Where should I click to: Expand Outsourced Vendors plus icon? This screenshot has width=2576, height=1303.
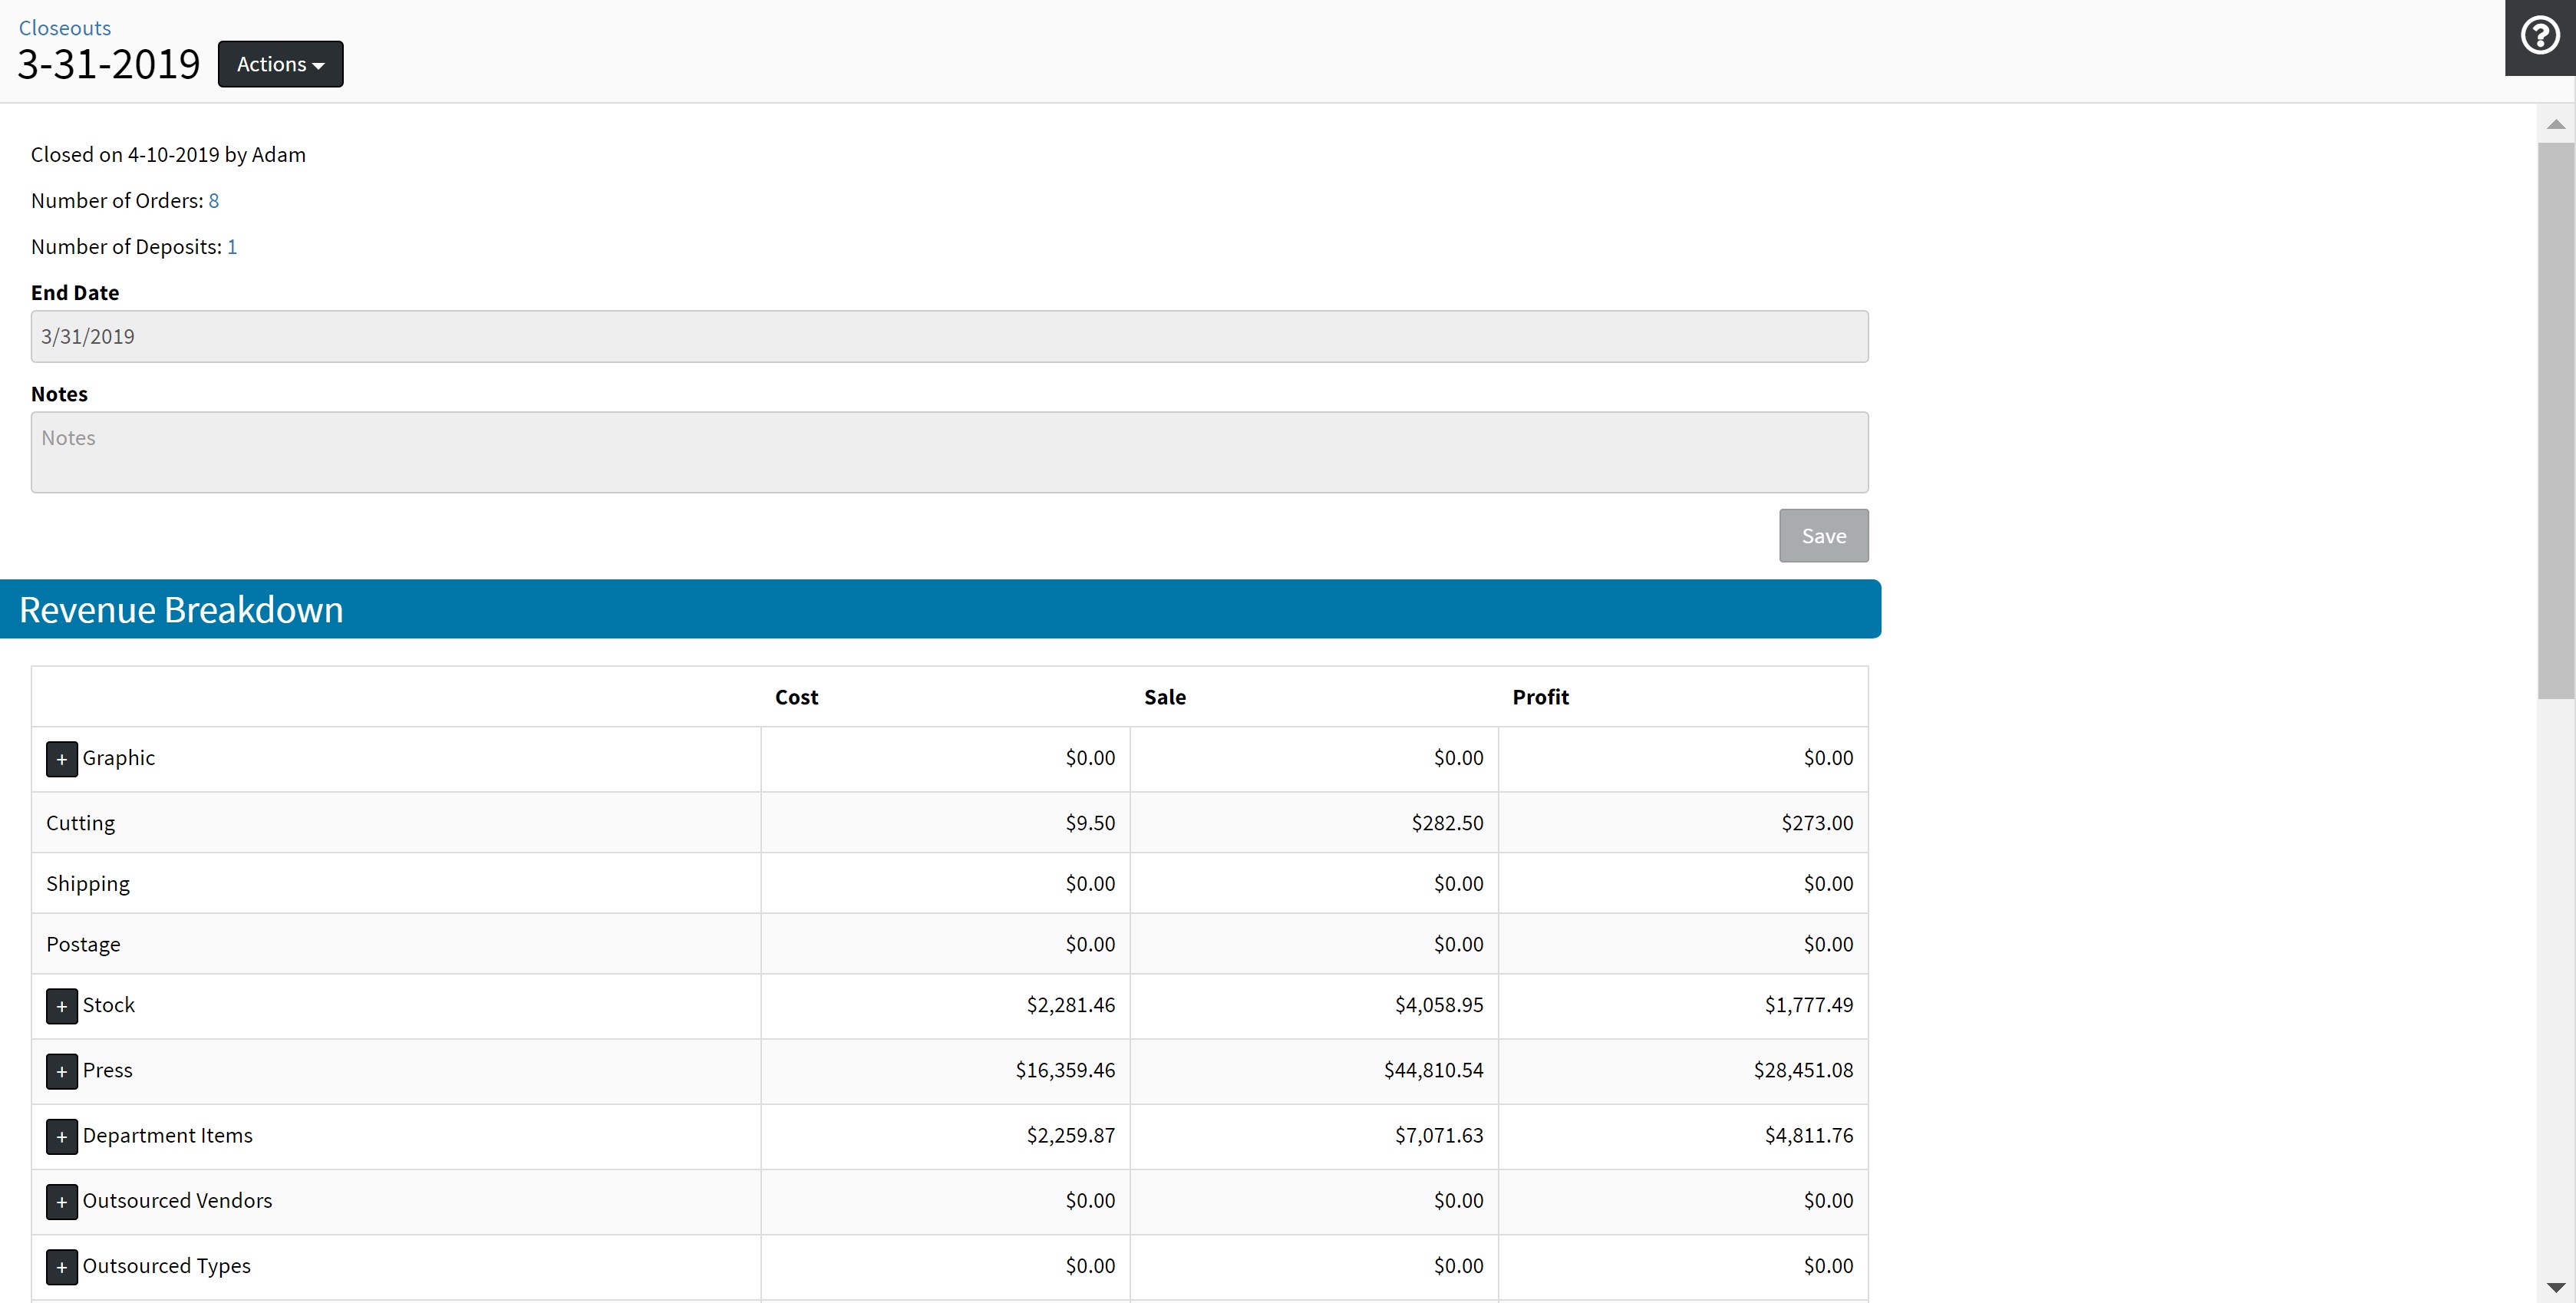pyautogui.click(x=61, y=1201)
